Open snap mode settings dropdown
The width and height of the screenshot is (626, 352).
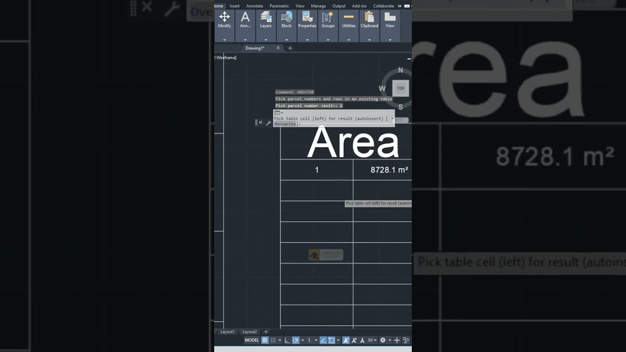[280, 340]
